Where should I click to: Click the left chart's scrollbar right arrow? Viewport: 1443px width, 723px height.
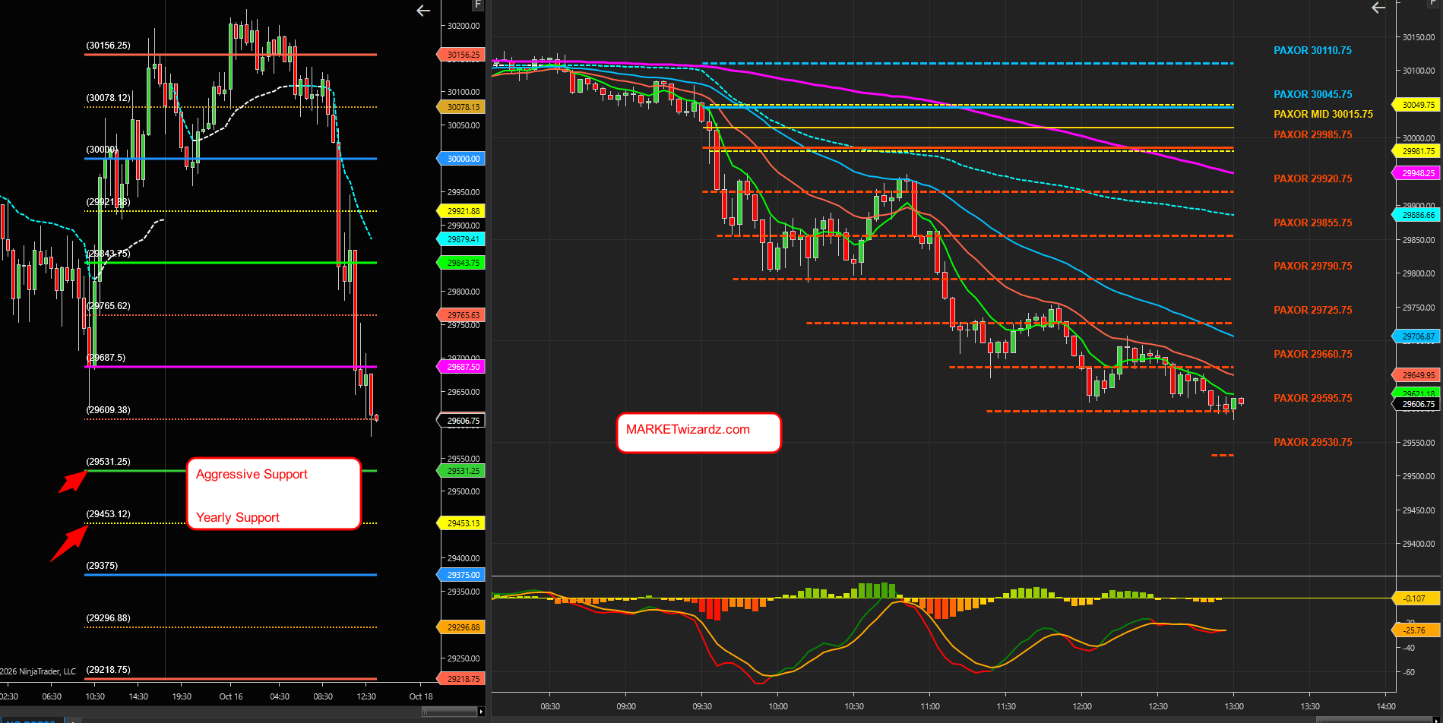[481, 712]
